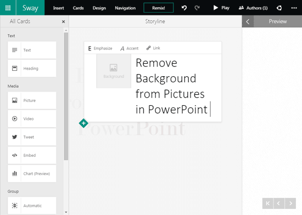The width and height of the screenshot is (302, 215).
Task: Open the Navigation menu
Action: pyautogui.click(x=125, y=8)
